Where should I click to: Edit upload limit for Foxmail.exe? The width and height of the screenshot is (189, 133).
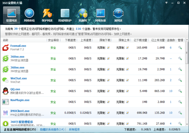(x=127, y=48)
